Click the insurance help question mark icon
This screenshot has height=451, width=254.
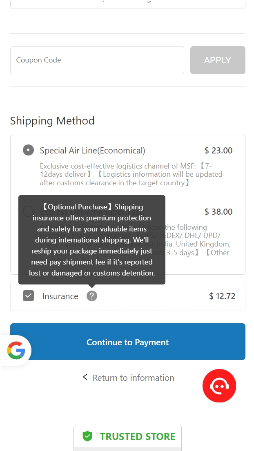[x=92, y=296]
